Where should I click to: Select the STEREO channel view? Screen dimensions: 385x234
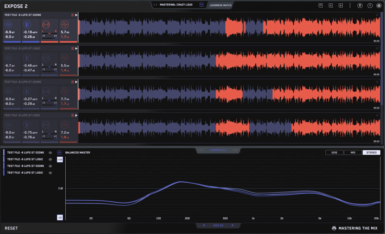click(x=371, y=152)
